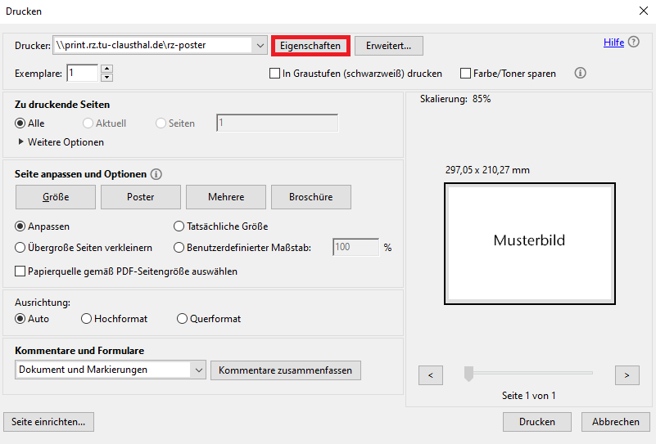Choose Tatsächliche Größe option

tap(179, 226)
